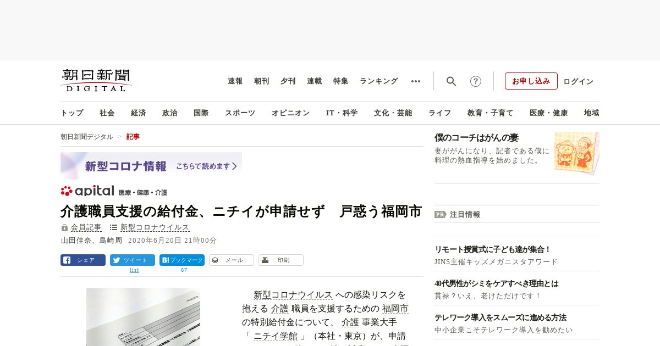Click 新型コロナウイルス keyword in article body

click(x=293, y=295)
